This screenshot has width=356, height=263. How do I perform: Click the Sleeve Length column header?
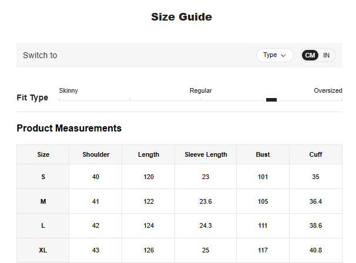click(206, 154)
